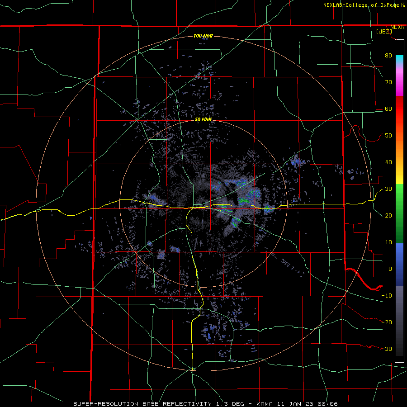Viewport: 407px width, 407px height.
Task: Click the 60 value on the dBZ scale
Action: click(x=388, y=109)
